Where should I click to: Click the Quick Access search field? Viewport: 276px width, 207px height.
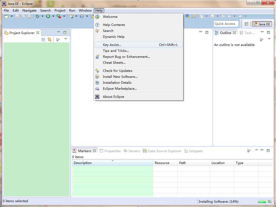[x=226, y=24]
